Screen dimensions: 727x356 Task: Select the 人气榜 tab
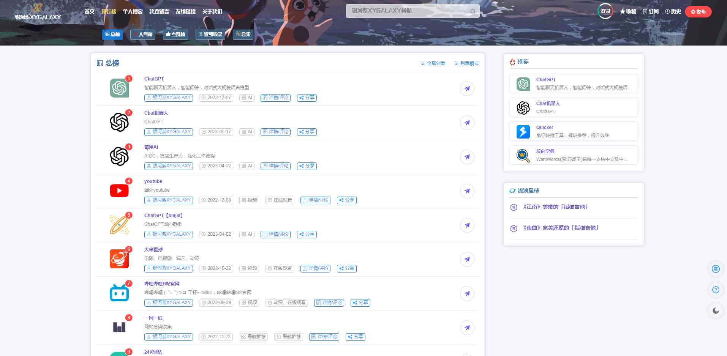pos(143,34)
